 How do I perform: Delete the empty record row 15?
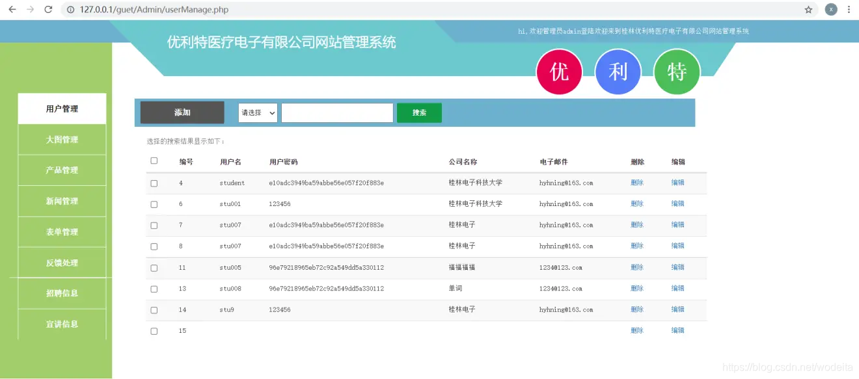click(637, 330)
